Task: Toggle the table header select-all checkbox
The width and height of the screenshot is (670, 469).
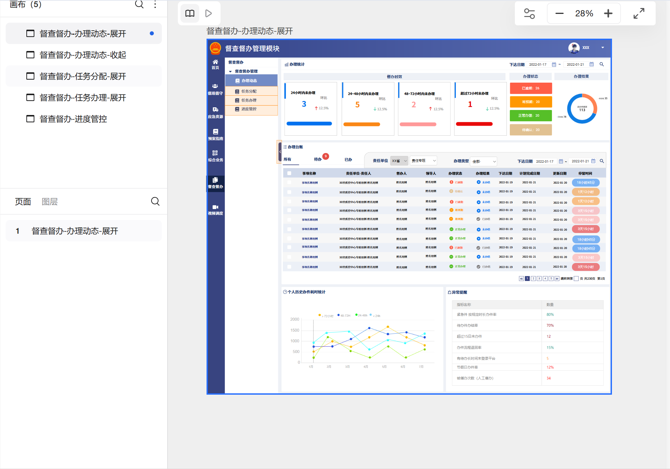Action: click(x=289, y=173)
